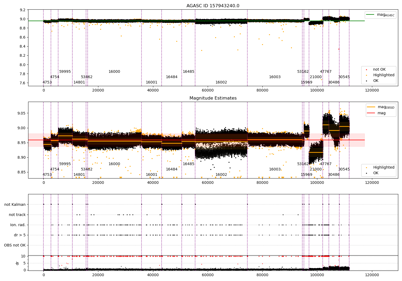Click obsid label '21000' in middle plot

point(316,169)
